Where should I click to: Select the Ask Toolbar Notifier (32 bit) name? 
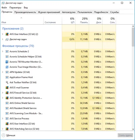pos(23,83)
